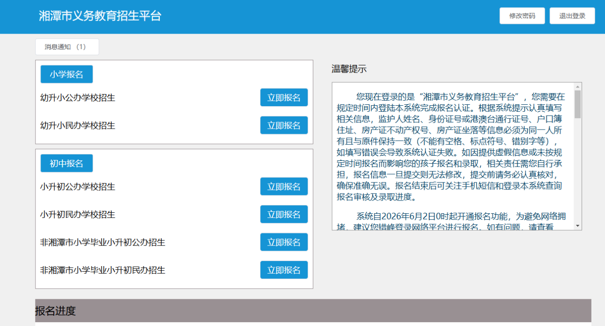Click the 报名进度 heading bar
605x326 pixels.
(x=313, y=311)
